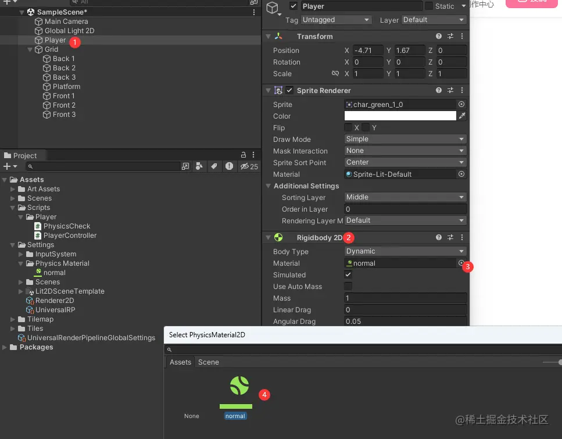Screen dimensions: 562x439
Task: Open Sprite Sort Point dropdown
Action: point(405,162)
